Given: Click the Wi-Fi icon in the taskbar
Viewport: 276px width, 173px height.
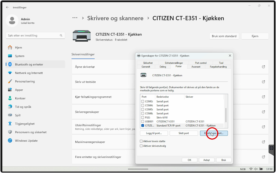Looking at the screenshot, I should pyautogui.click(x=251, y=169).
